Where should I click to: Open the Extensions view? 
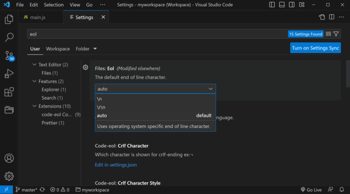point(9,92)
